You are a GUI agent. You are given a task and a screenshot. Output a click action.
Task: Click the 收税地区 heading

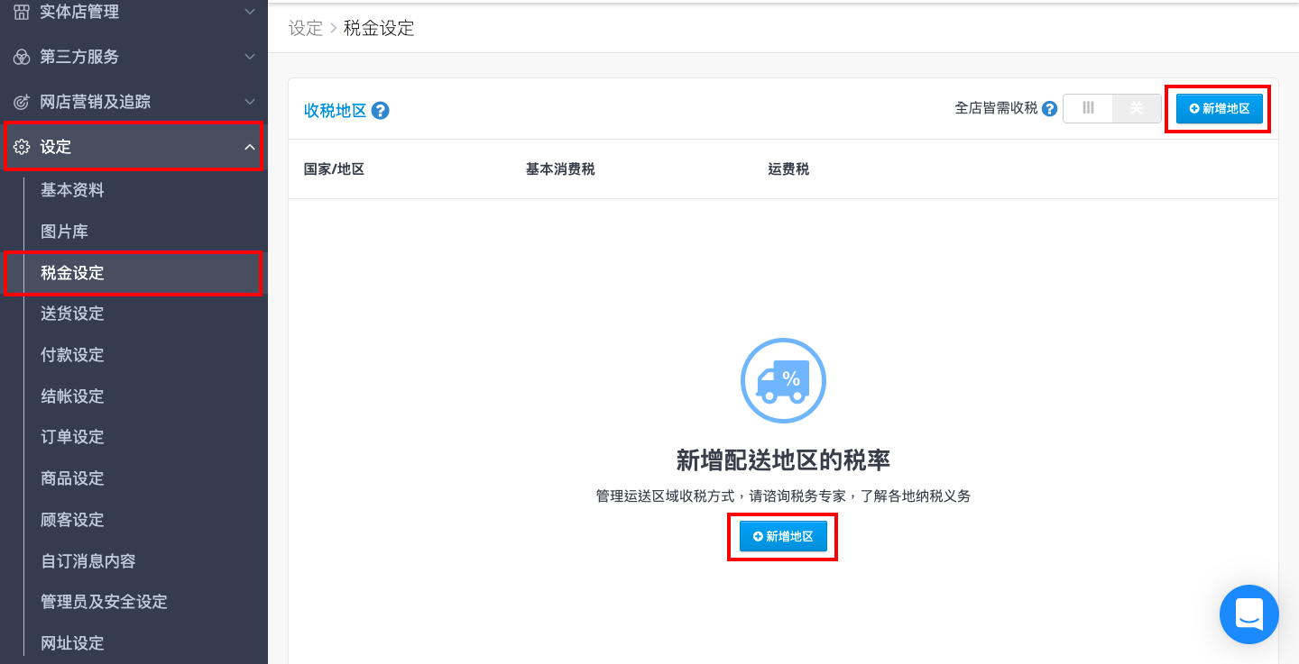coord(335,111)
